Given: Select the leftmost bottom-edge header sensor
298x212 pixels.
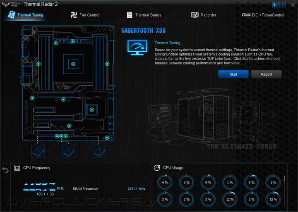Looking at the screenshot, I should click(57, 136).
